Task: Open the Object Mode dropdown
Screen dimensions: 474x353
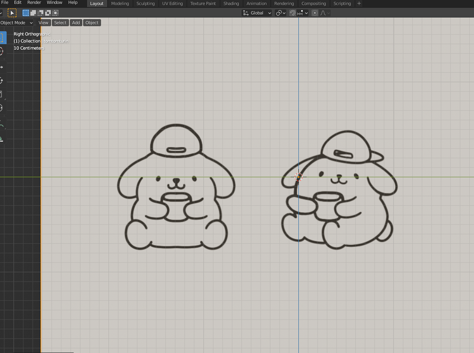Action: pos(17,23)
